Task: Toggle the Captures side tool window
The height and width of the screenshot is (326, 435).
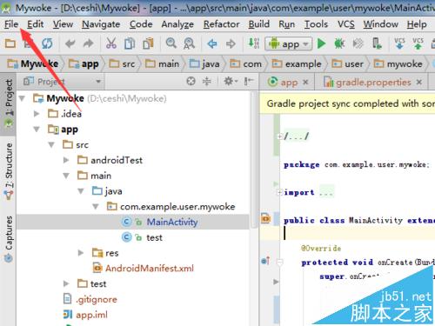Action: (9, 239)
